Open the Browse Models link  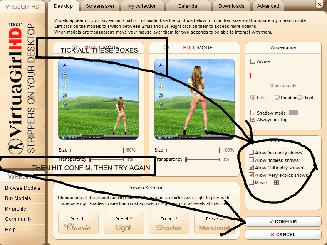pyautogui.click(x=22, y=188)
